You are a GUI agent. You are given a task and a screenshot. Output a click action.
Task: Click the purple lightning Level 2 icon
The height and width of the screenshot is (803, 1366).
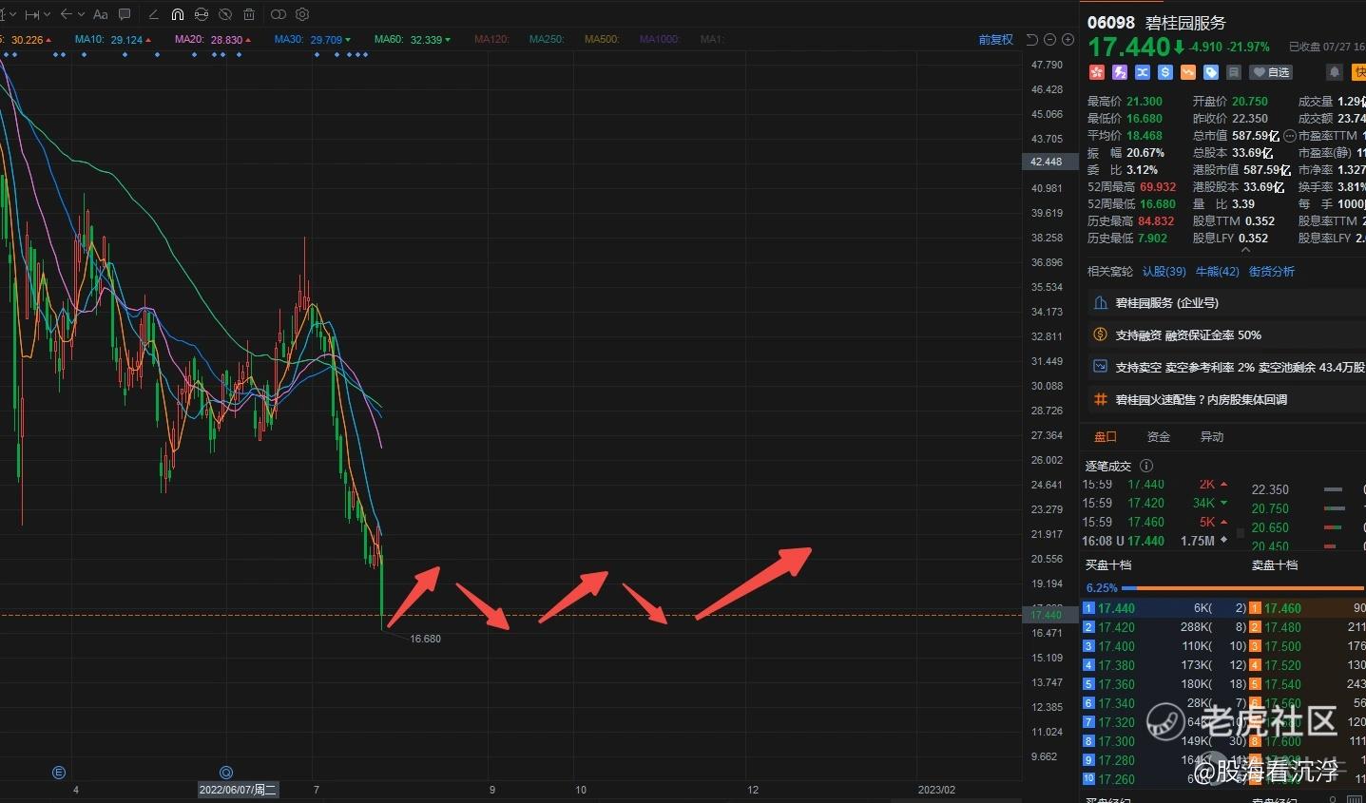1119,72
